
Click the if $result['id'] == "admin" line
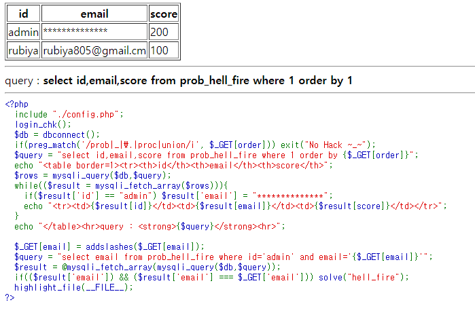click(x=179, y=196)
